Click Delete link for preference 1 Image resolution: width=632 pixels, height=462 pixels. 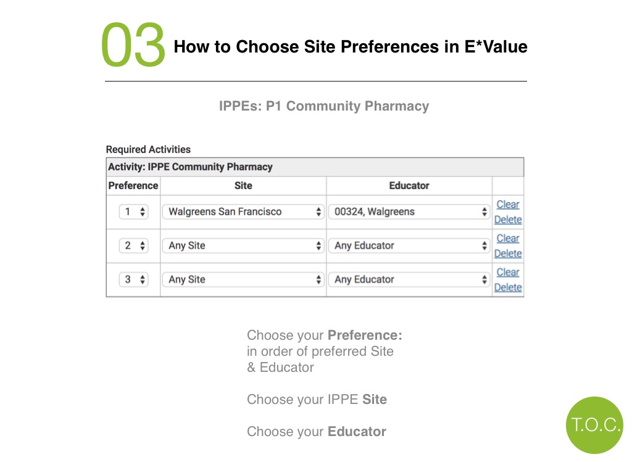coord(508,220)
